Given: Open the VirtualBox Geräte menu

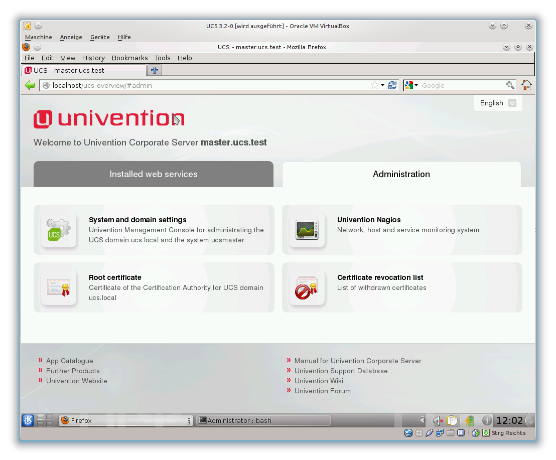Looking at the screenshot, I should pos(100,37).
